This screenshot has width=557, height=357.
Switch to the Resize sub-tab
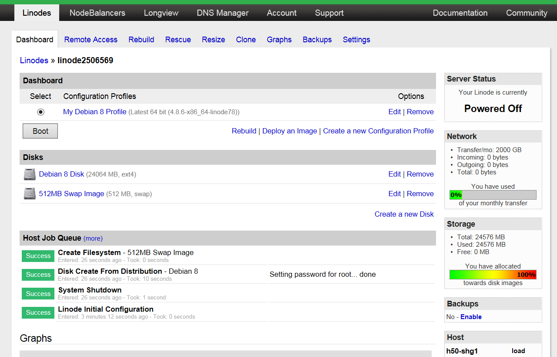tap(213, 40)
